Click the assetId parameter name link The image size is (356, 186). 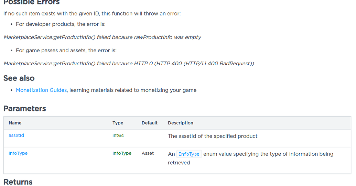[x=17, y=135]
